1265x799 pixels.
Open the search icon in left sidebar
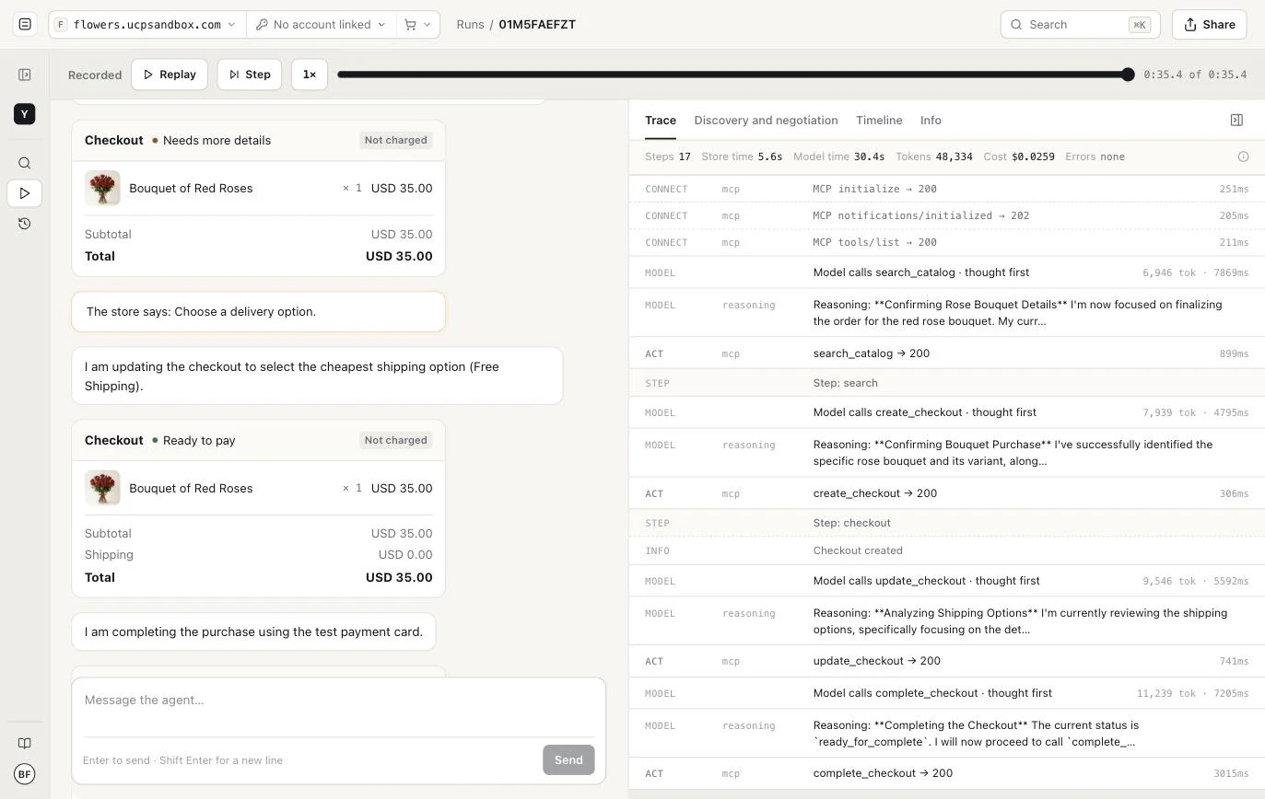(25, 163)
